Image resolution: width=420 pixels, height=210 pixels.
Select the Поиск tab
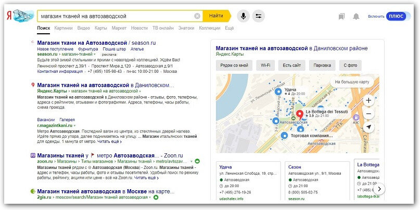(43, 28)
